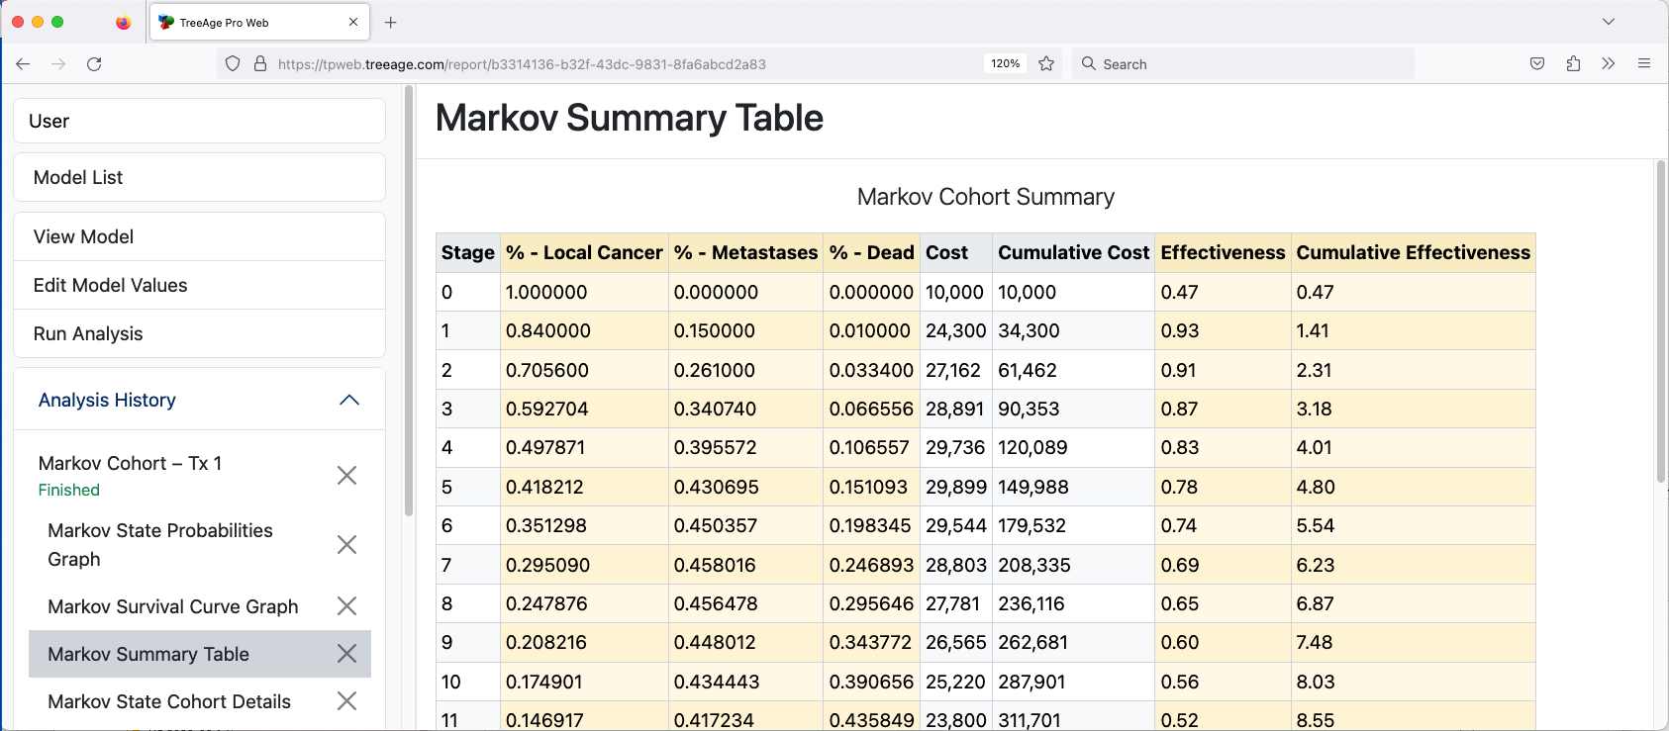Select Run Analysis
The image size is (1669, 731).
pos(199,333)
